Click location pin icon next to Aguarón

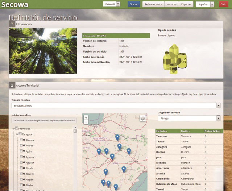pyautogui.click(x=24, y=157)
